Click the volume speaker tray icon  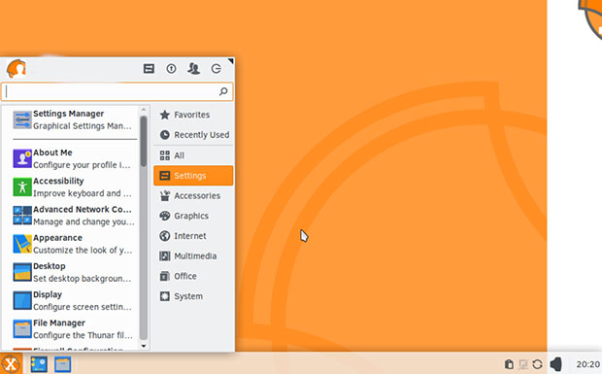coord(555,364)
